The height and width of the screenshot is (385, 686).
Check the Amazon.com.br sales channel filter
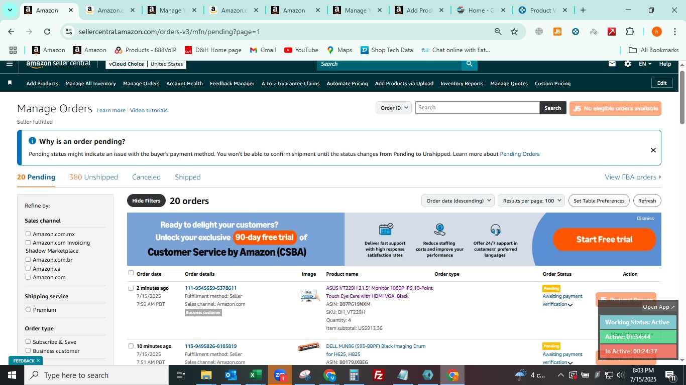pos(28,259)
